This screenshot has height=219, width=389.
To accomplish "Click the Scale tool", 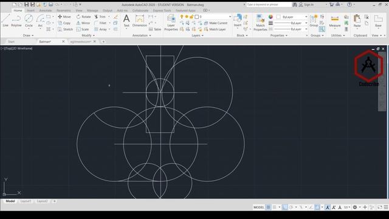I will tap(83, 29).
